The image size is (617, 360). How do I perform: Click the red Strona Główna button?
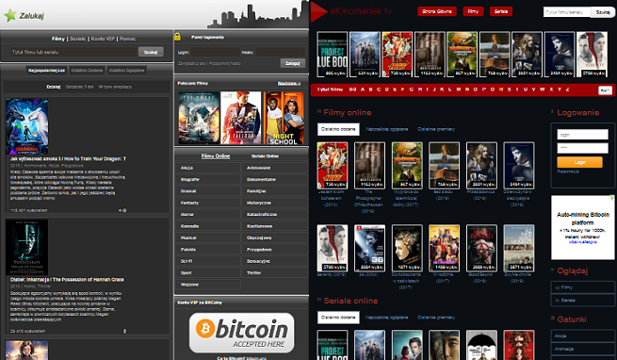[437, 11]
